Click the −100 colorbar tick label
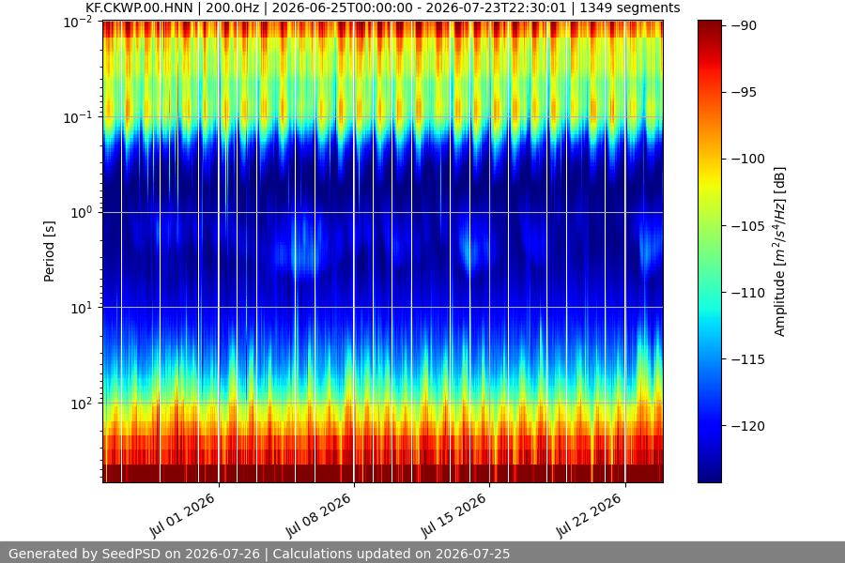This screenshot has width=845, height=563. click(747, 159)
